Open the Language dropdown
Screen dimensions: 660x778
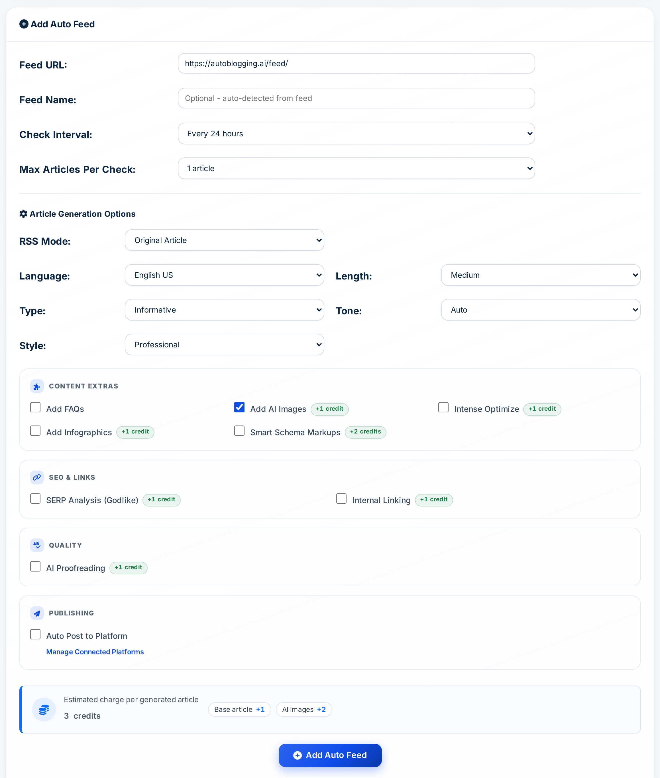(x=225, y=275)
